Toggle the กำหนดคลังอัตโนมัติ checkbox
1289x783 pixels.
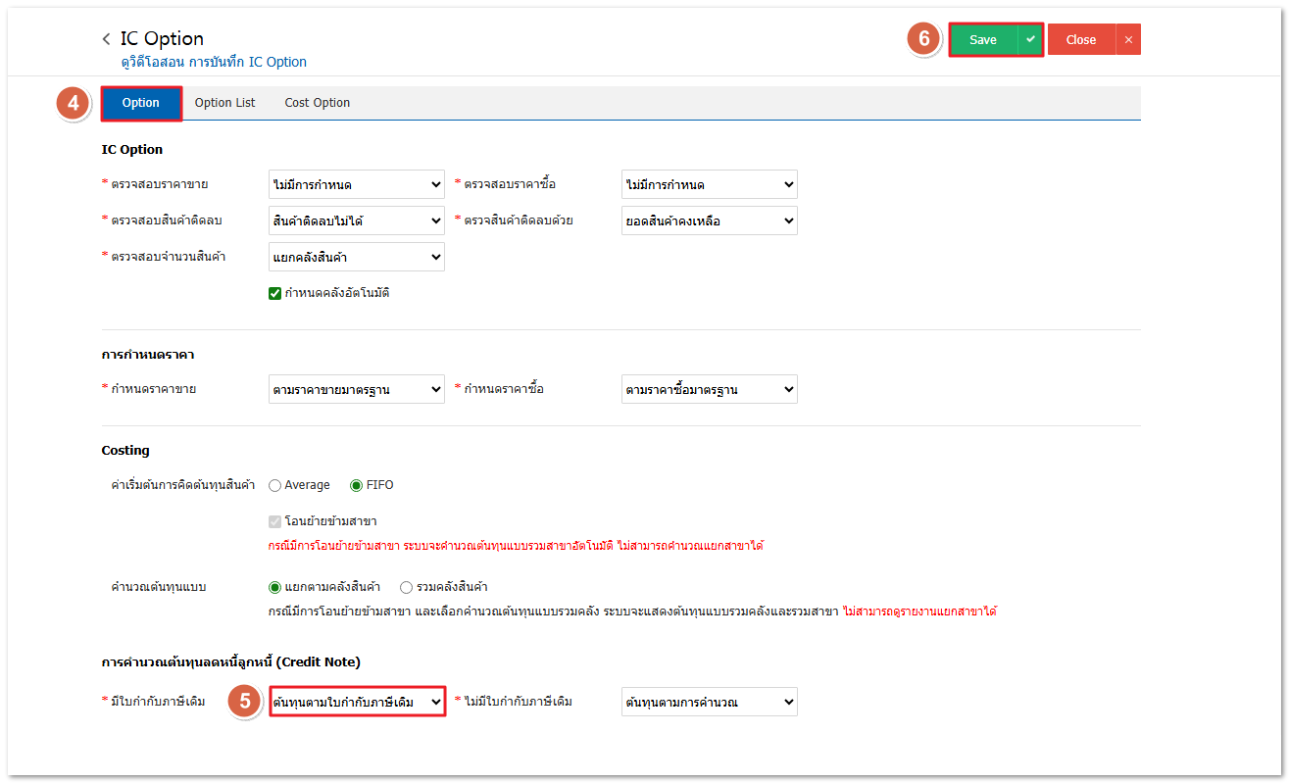click(275, 293)
